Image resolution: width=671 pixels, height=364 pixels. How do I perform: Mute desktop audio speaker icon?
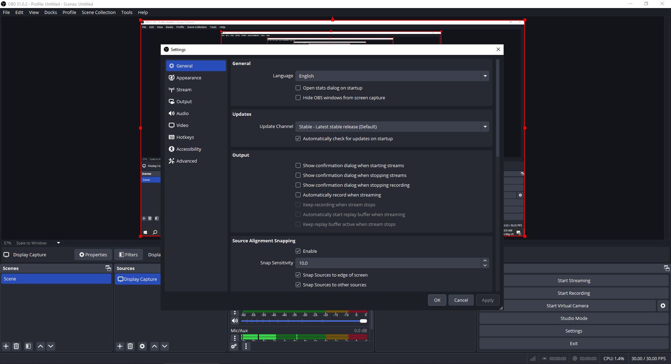(x=235, y=321)
